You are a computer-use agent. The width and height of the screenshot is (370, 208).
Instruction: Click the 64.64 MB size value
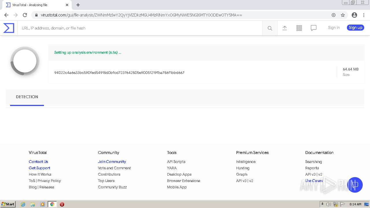tap(351, 69)
